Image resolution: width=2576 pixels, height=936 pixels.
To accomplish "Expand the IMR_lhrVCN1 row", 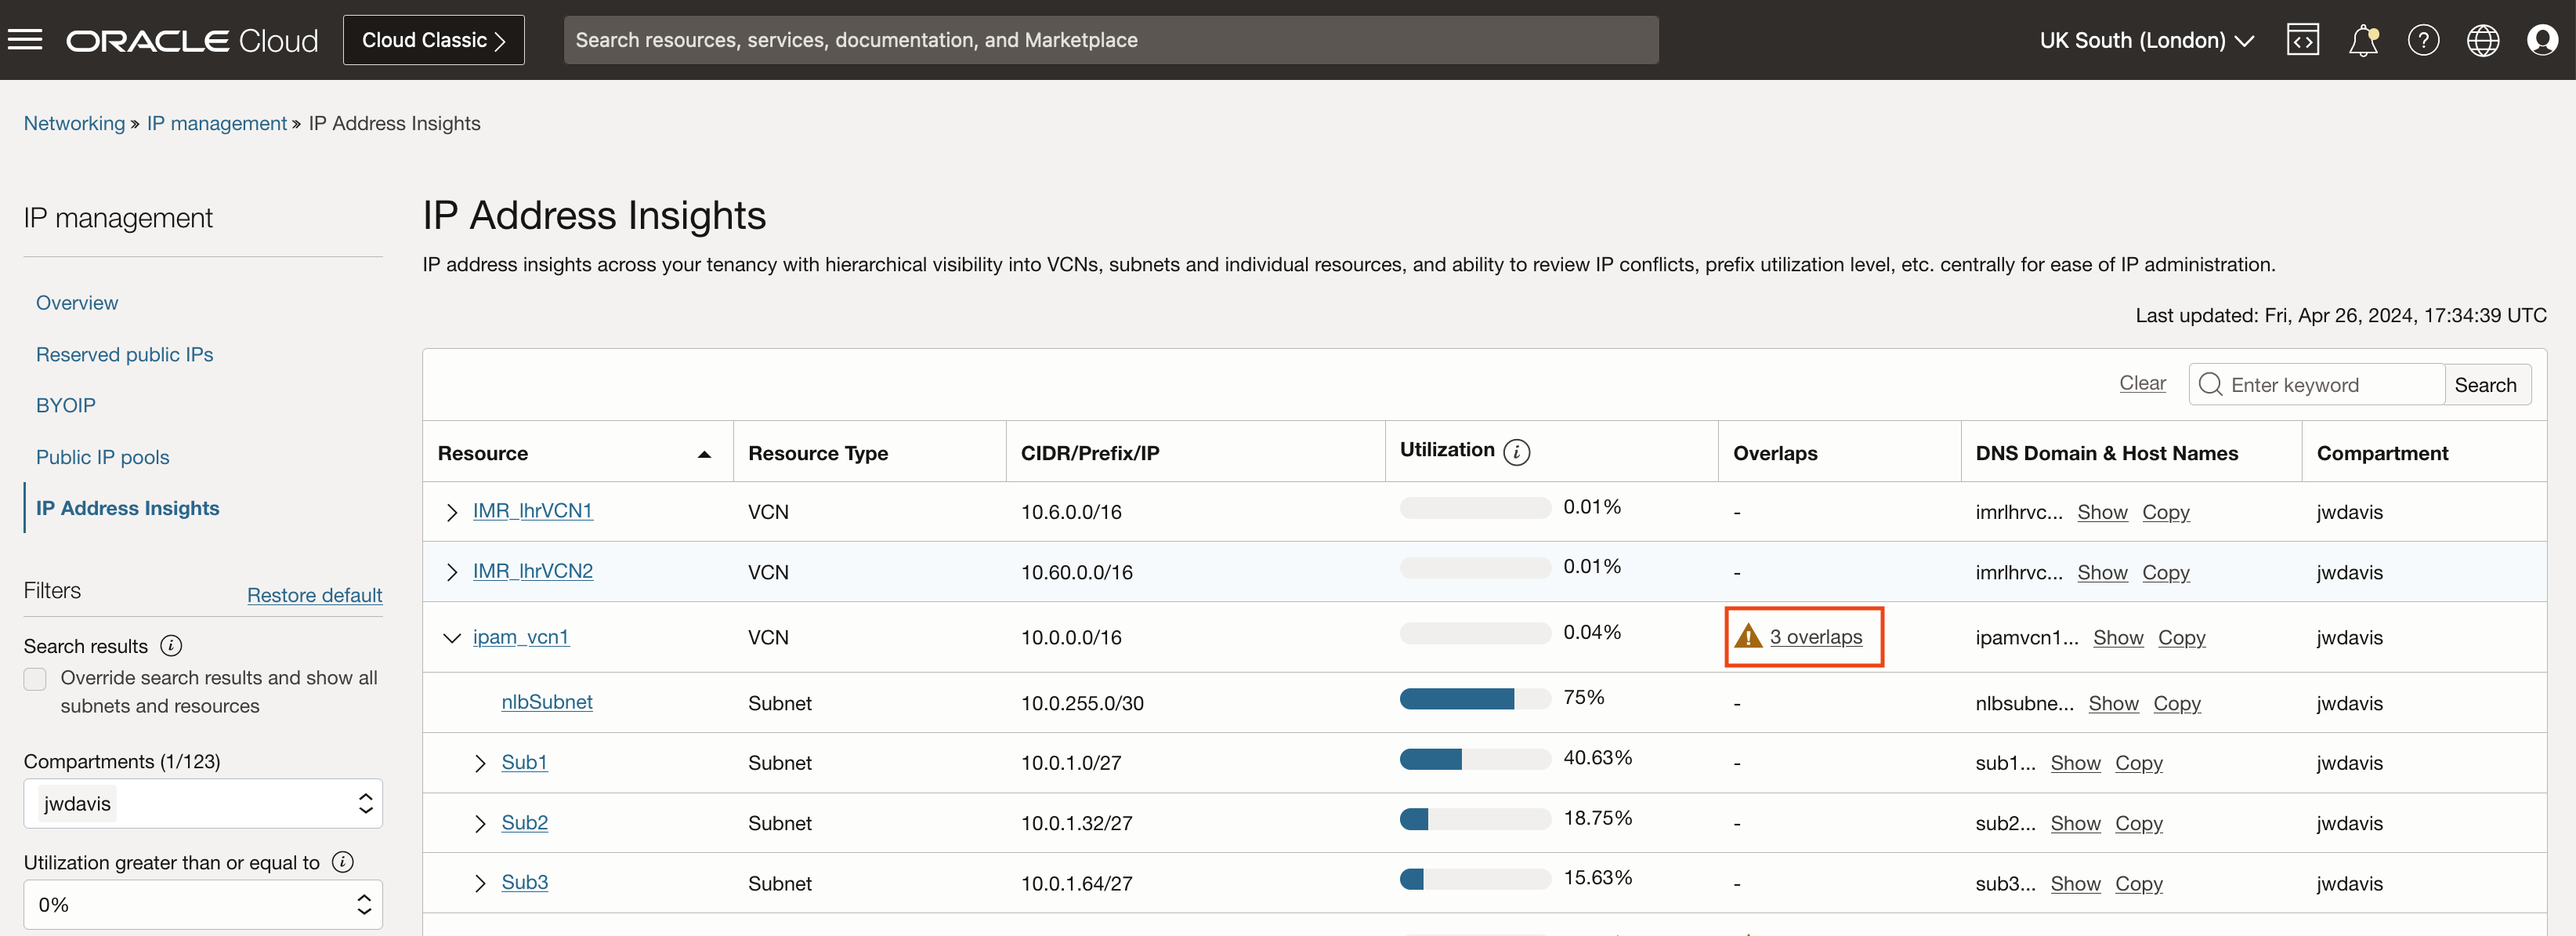I will tap(451, 510).
